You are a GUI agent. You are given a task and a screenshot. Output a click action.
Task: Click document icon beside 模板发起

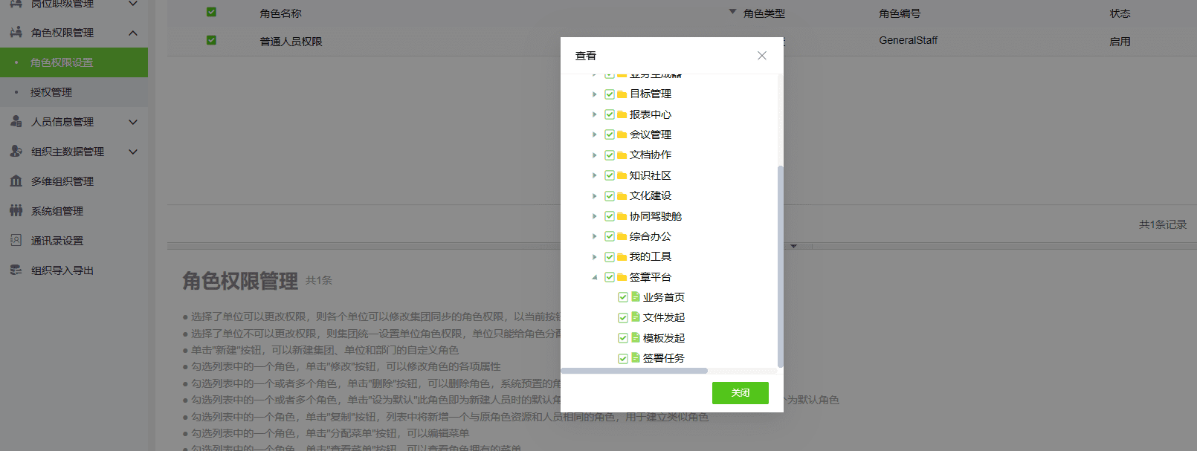636,337
